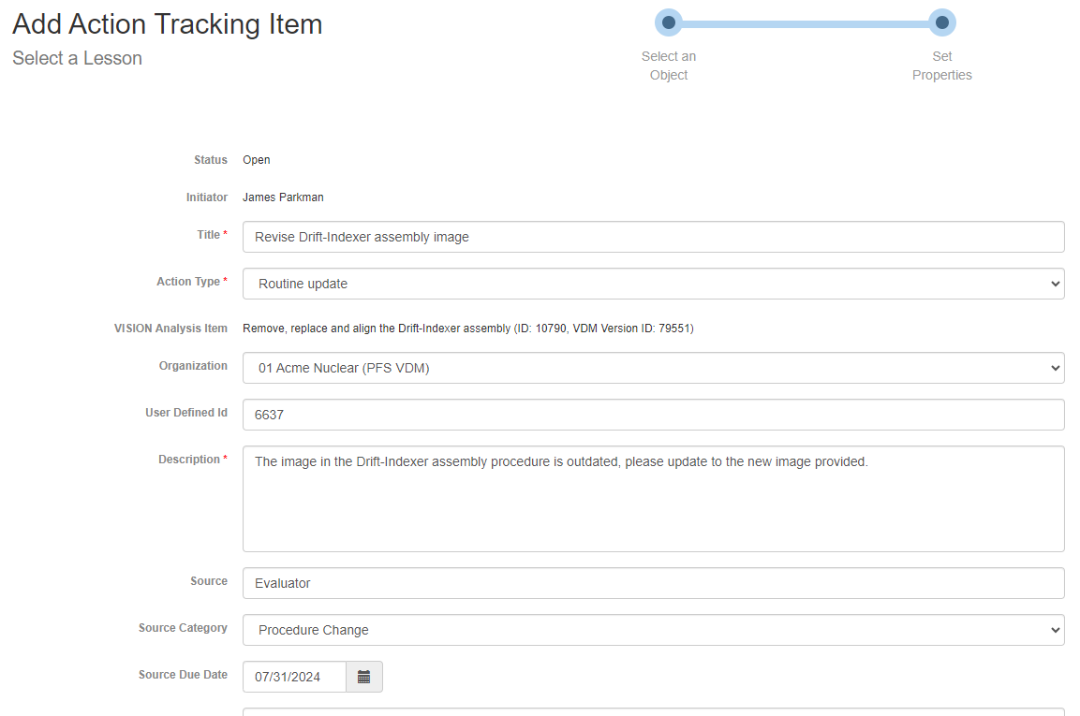Image resolution: width=1080 pixels, height=716 pixels.
Task: Select the Source field containing Evaluator
Action: [653, 583]
